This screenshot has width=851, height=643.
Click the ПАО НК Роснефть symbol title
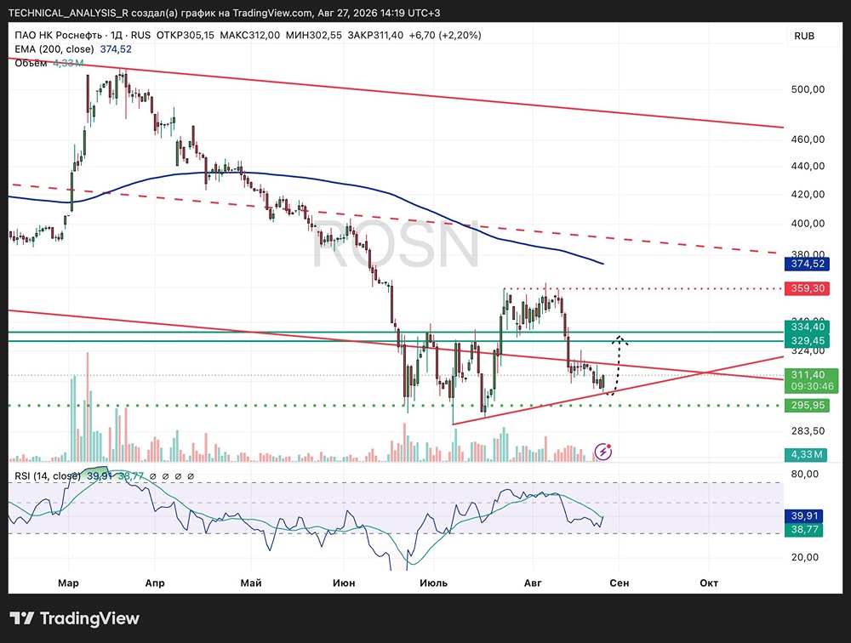click(58, 35)
